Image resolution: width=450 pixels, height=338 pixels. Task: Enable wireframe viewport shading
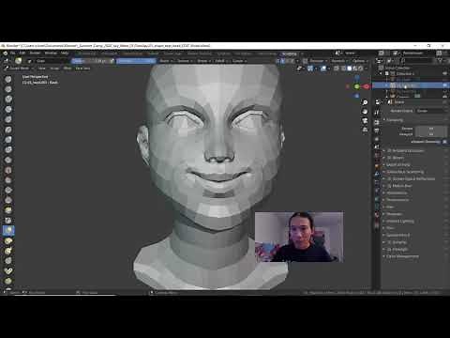[343, 69]
